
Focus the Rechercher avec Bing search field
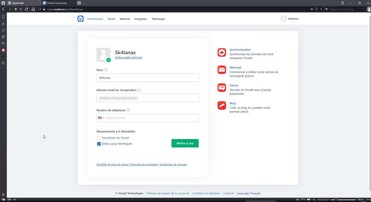click(x=344, y=9)
